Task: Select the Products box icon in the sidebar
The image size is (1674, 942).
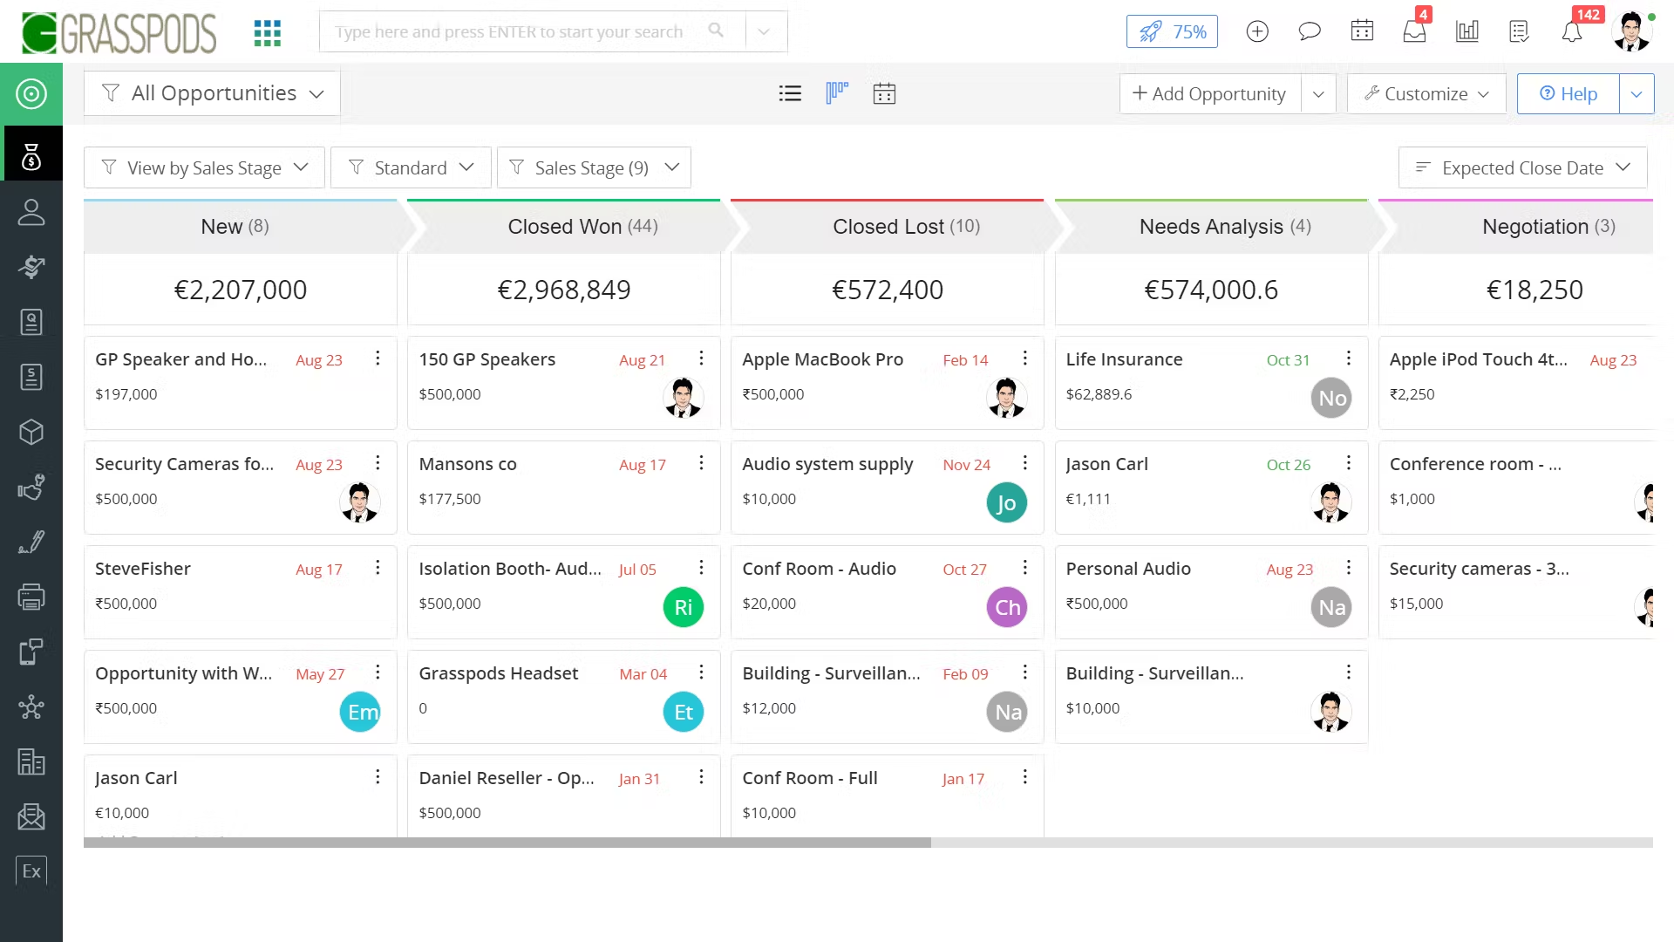Action: point(31,432)
